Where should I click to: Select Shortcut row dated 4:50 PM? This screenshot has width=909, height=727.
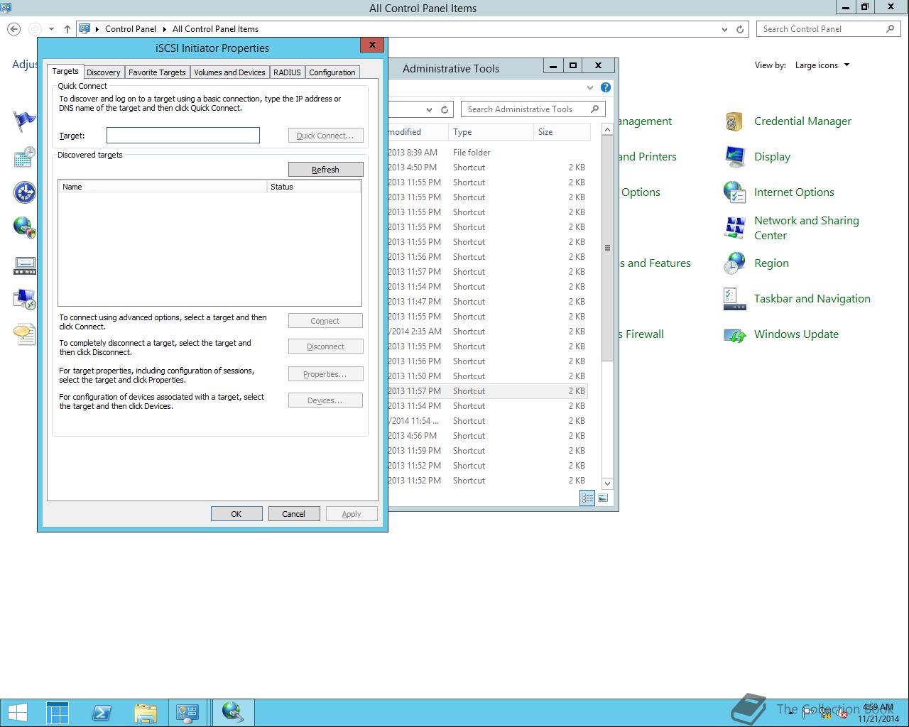[x=488, y=167]
